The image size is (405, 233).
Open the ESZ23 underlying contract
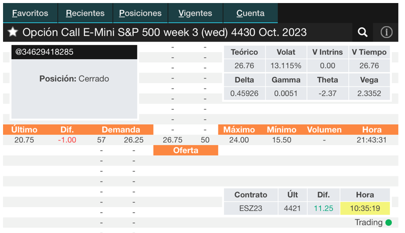pyautogui.click(x=251, y=208)
